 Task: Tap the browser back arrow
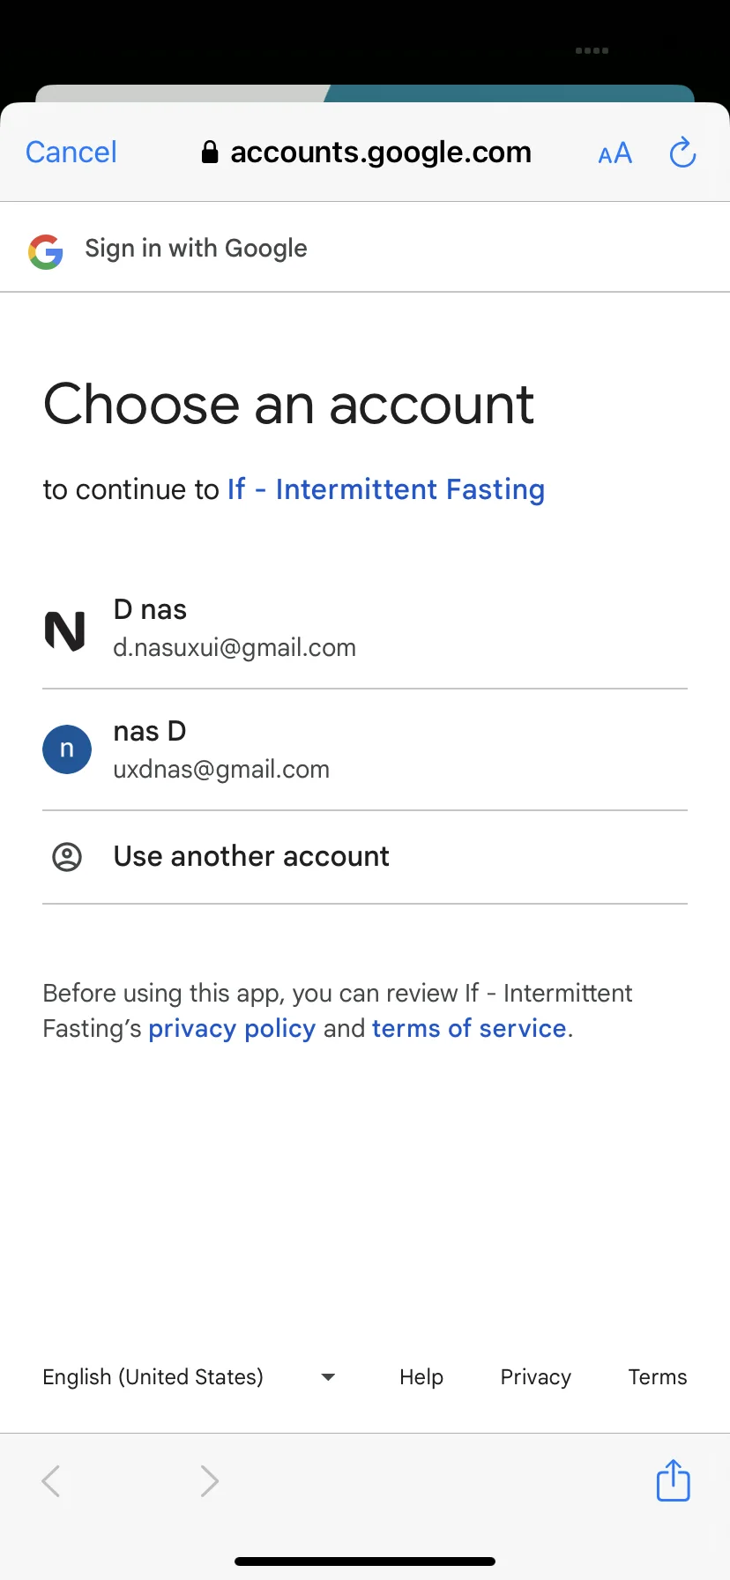coord(51,1480)
